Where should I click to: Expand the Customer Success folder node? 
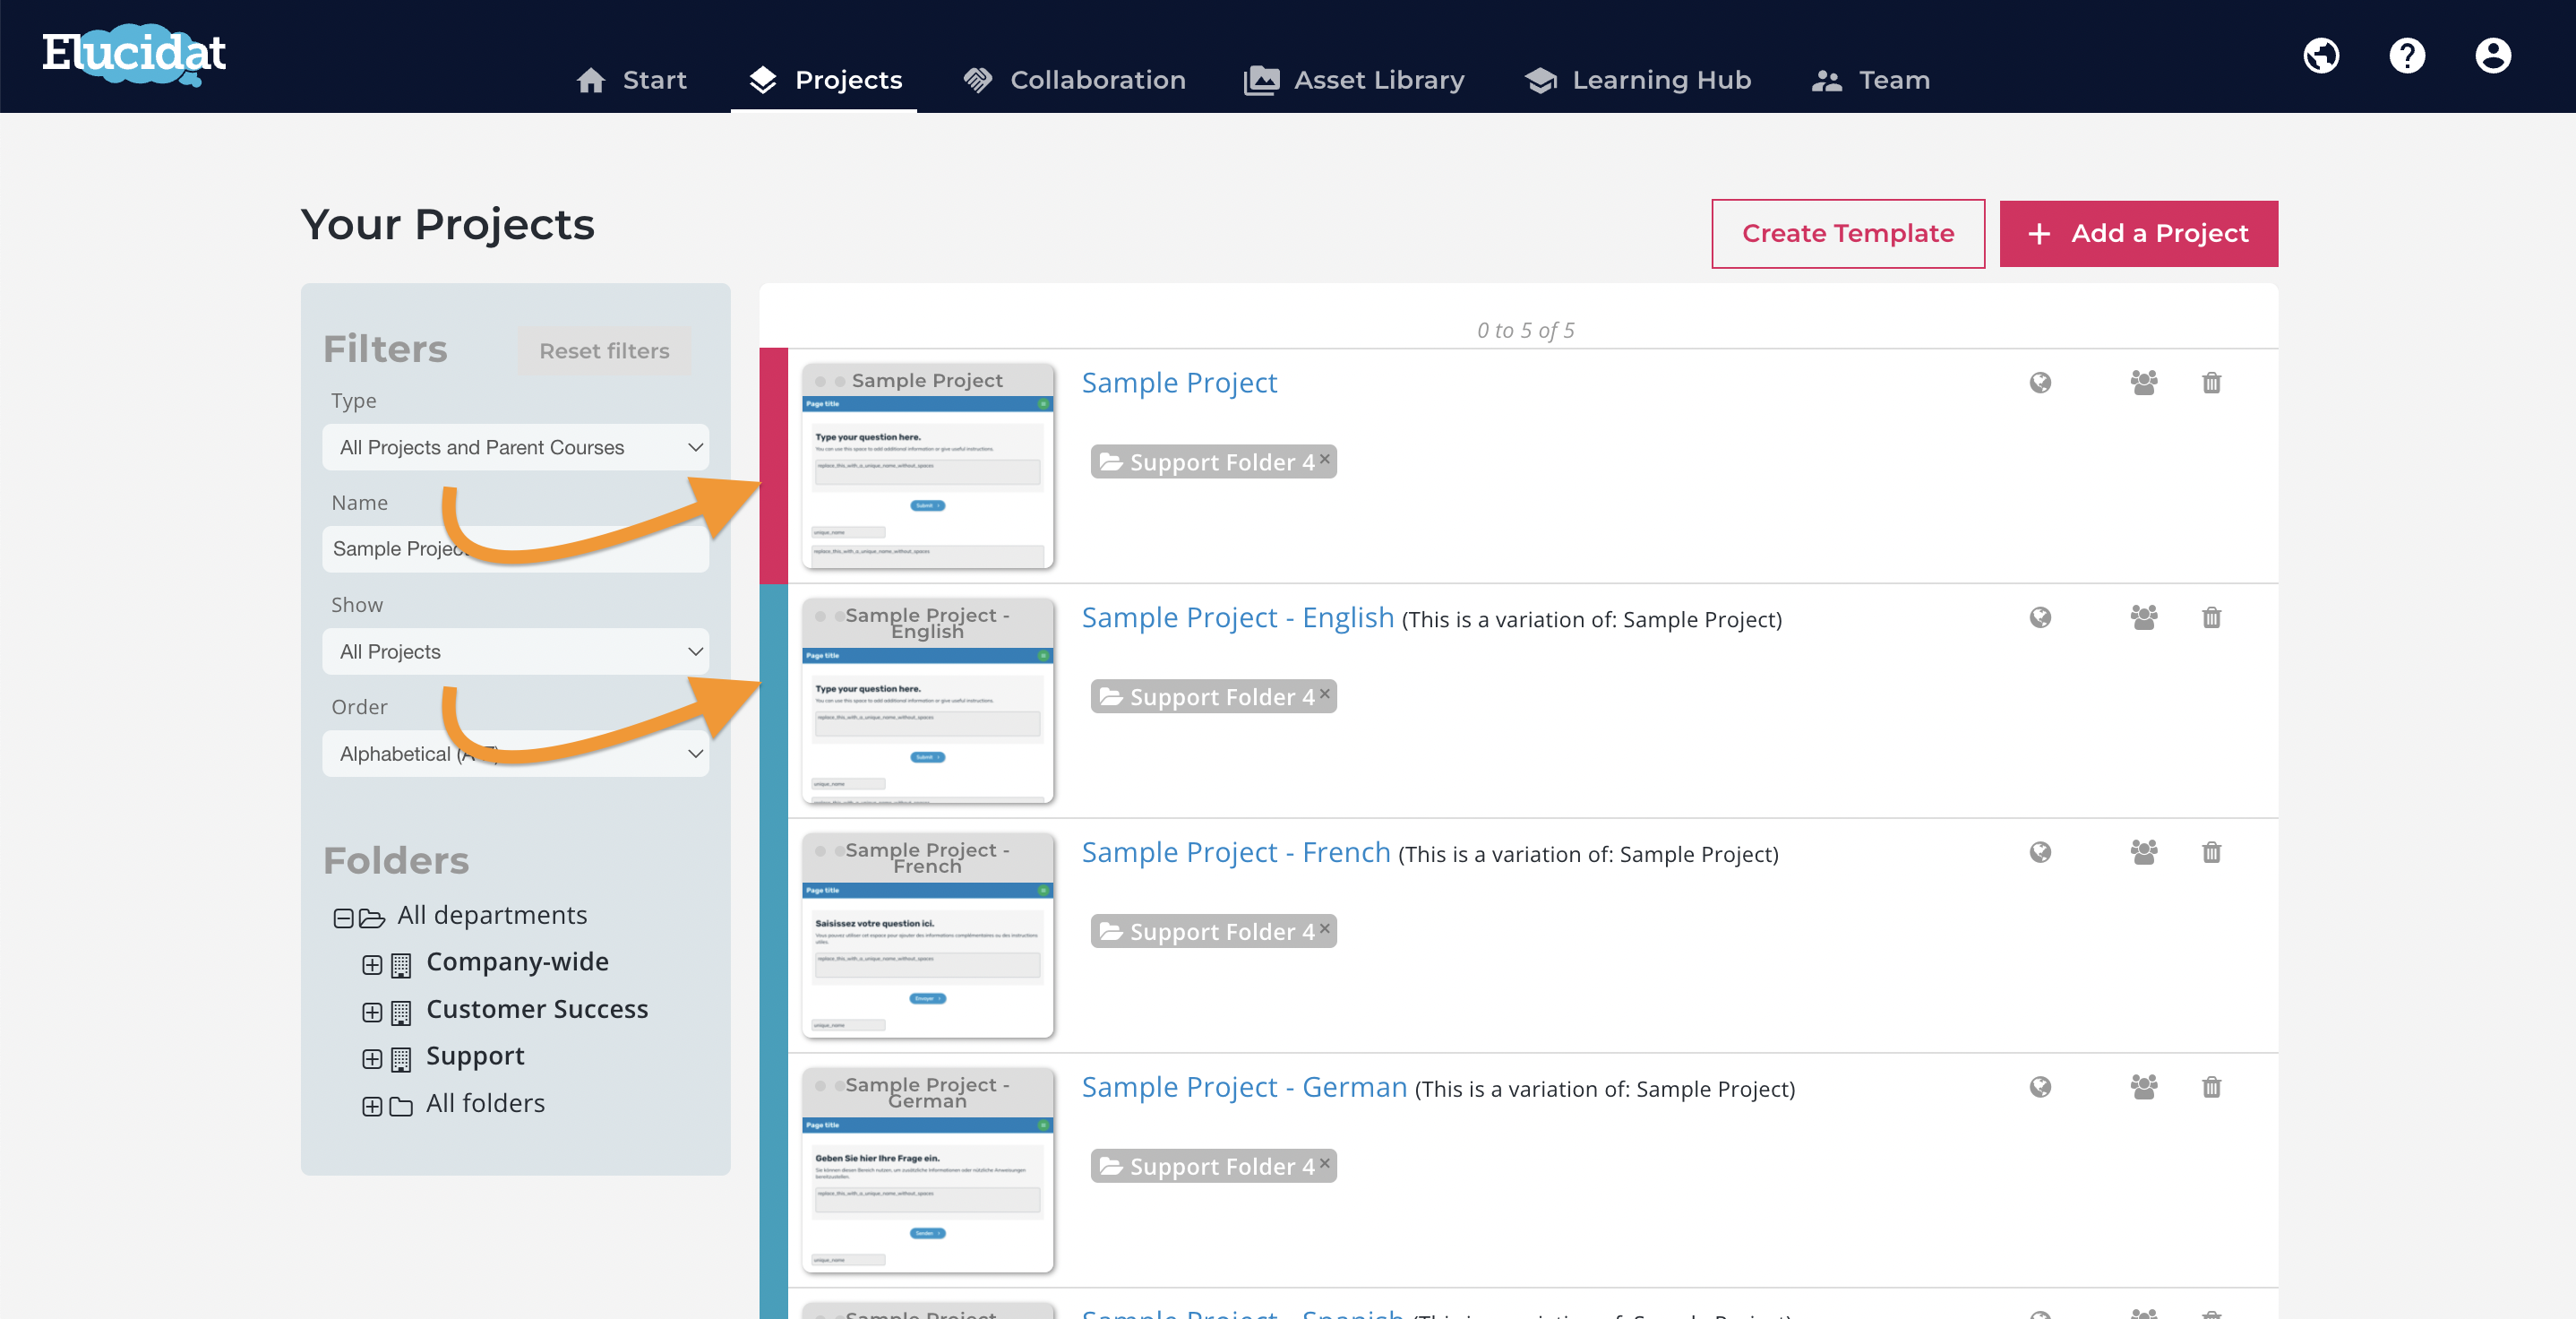coord(372,1012)
